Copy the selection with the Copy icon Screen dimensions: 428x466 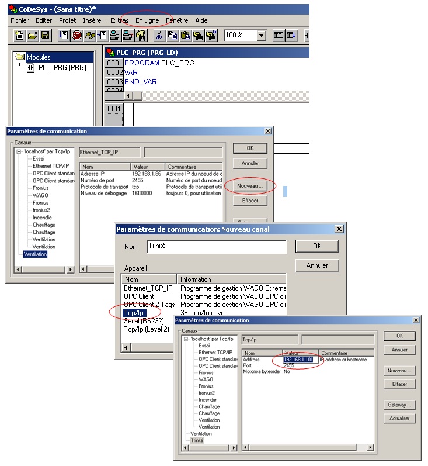[172, 35]
